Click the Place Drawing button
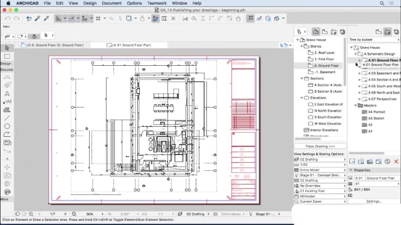The image size is (401, 225). [320, 146]
